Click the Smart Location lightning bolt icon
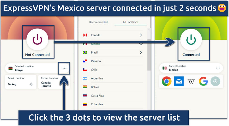This screenshot has height=126, width=229. (31, 84)
